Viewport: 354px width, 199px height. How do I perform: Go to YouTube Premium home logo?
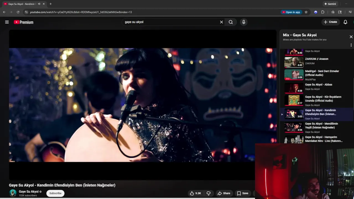point(24,22)
